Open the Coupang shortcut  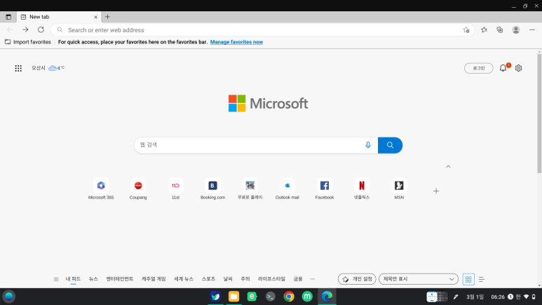point(138,189)
